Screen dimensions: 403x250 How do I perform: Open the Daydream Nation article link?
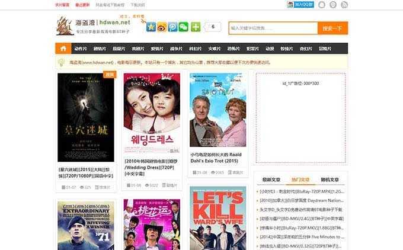(x=300, y=200)
